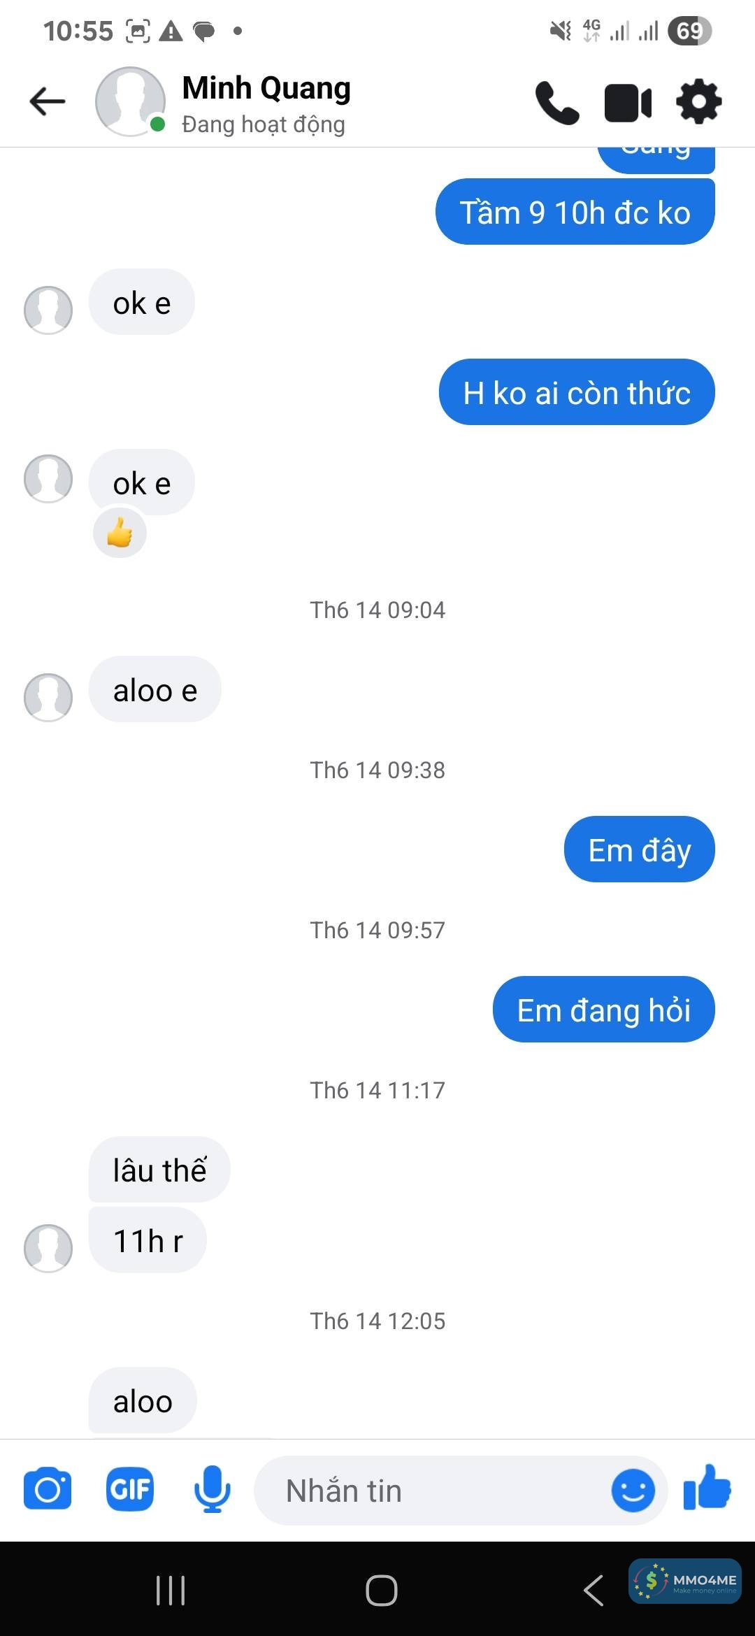Start a voice call with Minh Quang
Screen dimensions: 755x1636
(x=557, y=103)
